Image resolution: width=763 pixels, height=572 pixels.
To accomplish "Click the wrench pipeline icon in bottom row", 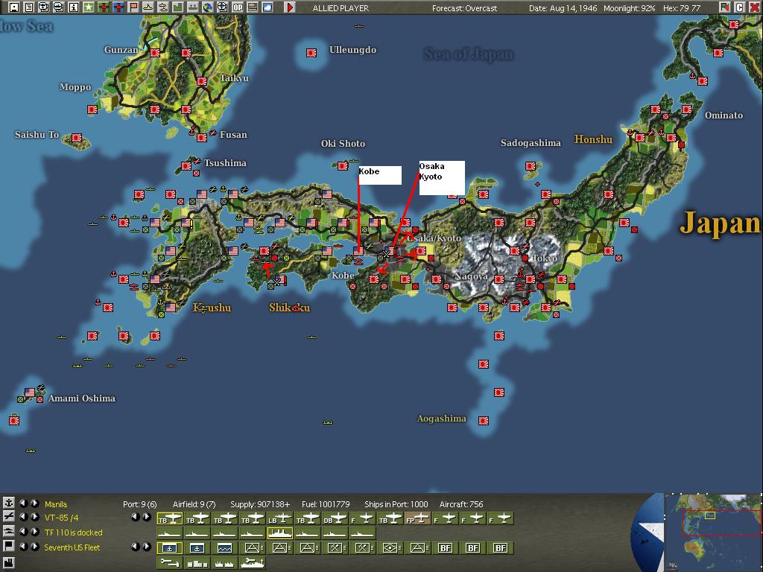I will click(169, 563).
